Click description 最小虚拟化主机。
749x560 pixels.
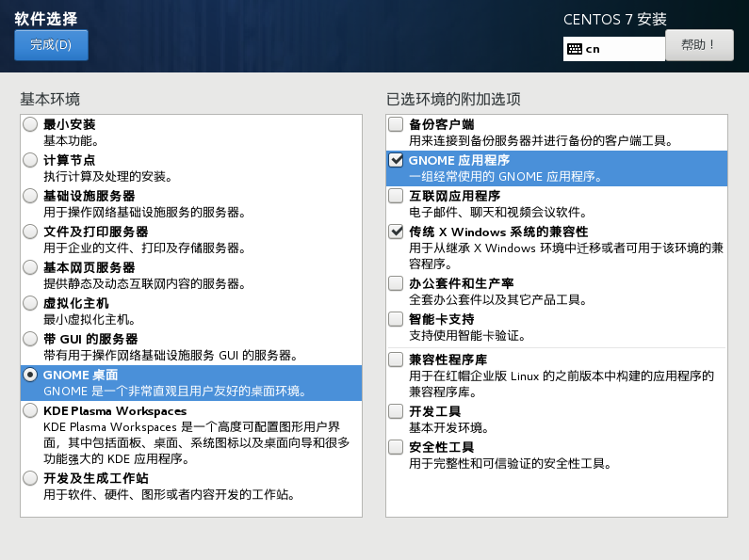point(90,320)
